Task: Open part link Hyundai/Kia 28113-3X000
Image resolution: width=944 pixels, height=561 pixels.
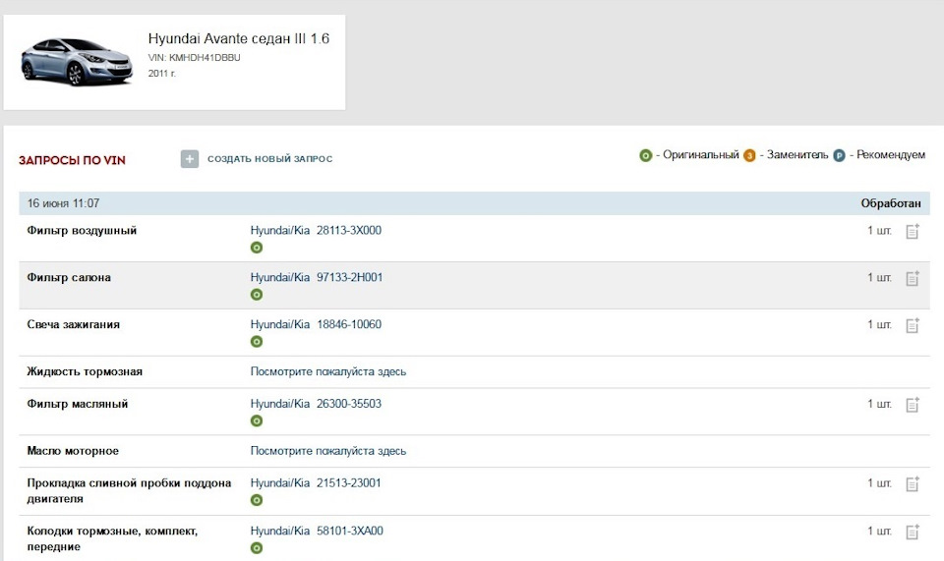Action: tap(316, 230)
